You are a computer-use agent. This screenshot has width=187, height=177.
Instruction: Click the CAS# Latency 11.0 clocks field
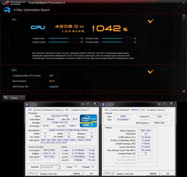[146, 137]
